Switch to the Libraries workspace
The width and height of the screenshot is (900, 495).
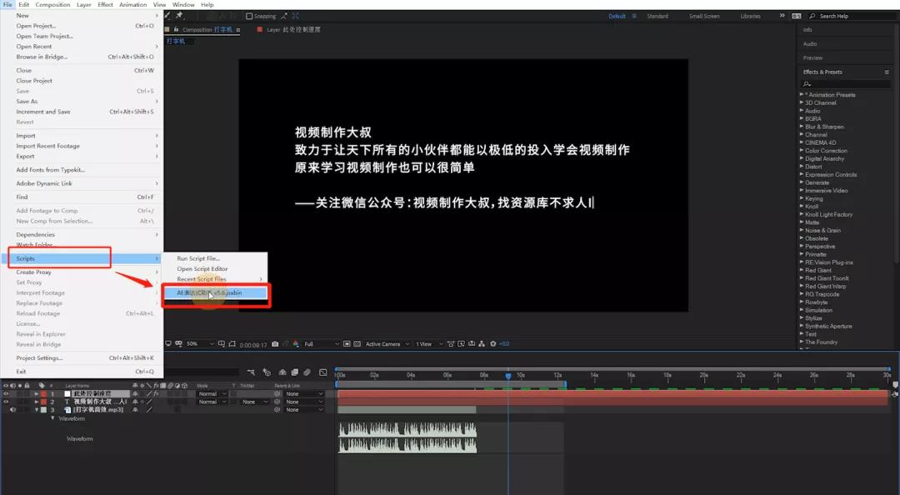click(x=750, y=16)
